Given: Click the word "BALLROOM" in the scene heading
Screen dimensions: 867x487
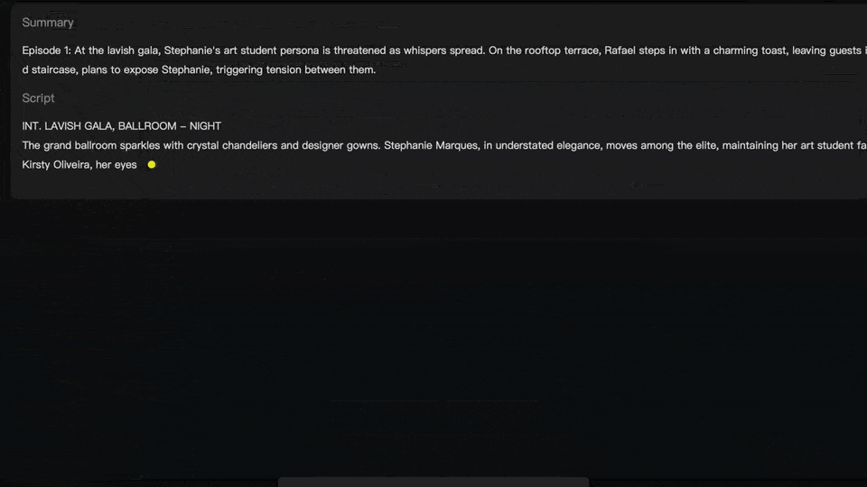Looking at the screenshot, I should click(147, 126).
